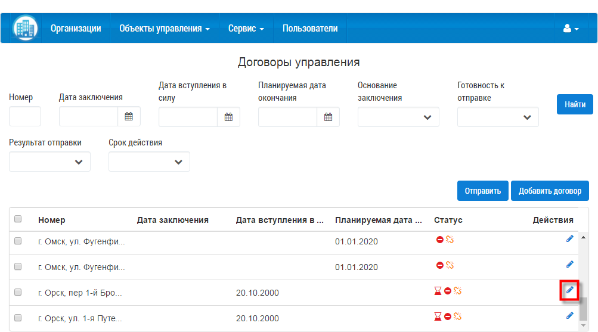Screen dimensions: 598x332
Task: Click Добавить договор button
Action: tap(550, 191)
